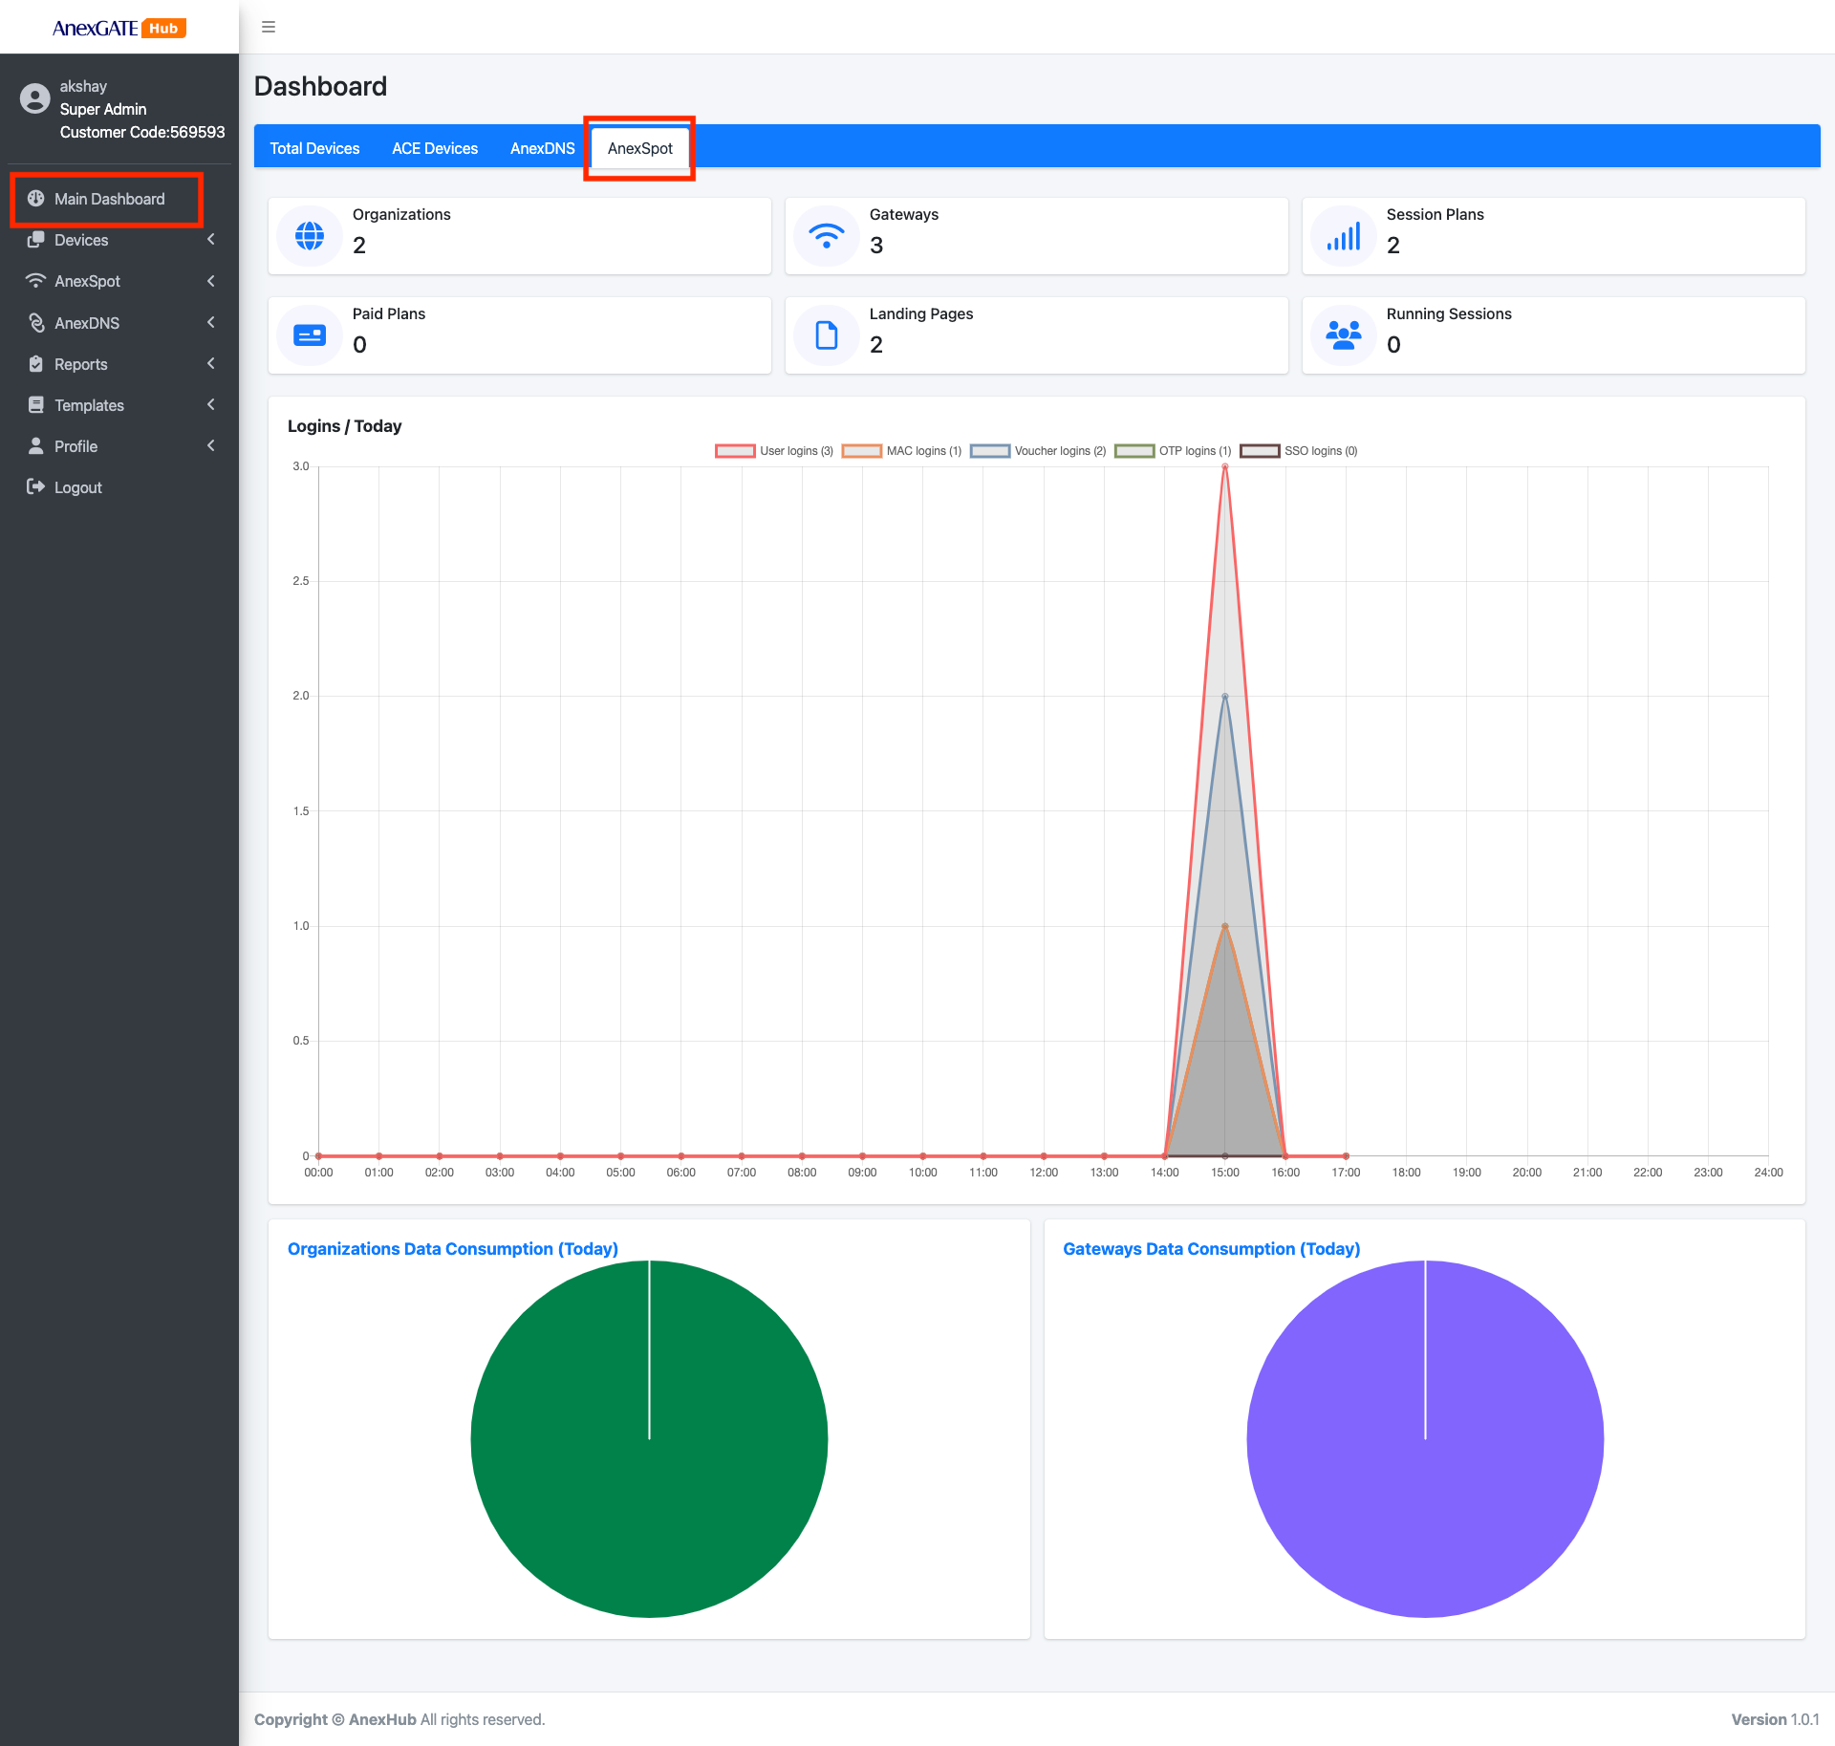Viewport: 1835px width, 1746px height.
Task: Click the hamburger menu icon
Action: coord(269,27)
